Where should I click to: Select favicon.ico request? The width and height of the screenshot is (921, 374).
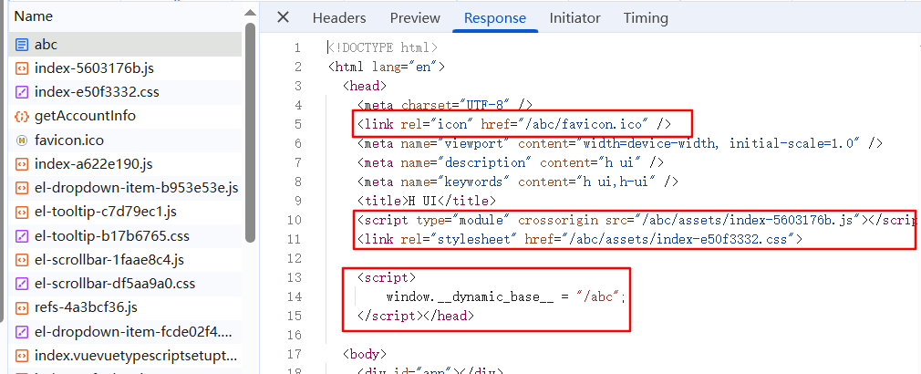(126, 140)
